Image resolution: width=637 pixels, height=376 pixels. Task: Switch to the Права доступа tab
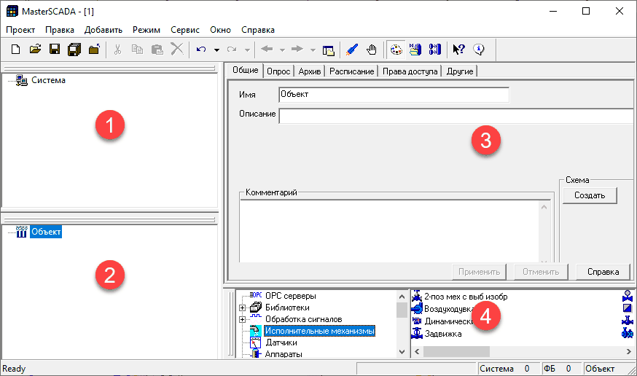point(410,71)
